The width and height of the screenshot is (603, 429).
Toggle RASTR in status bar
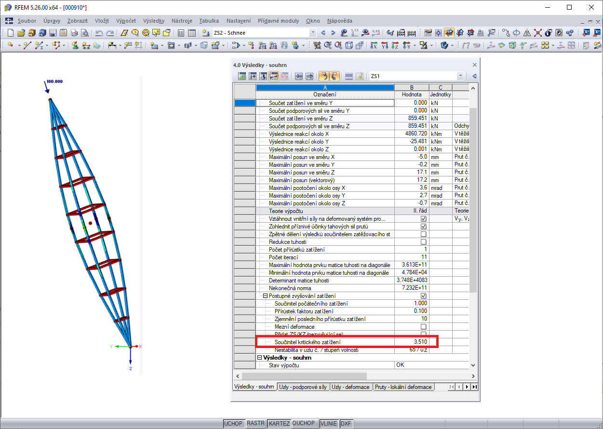[255, 424]
